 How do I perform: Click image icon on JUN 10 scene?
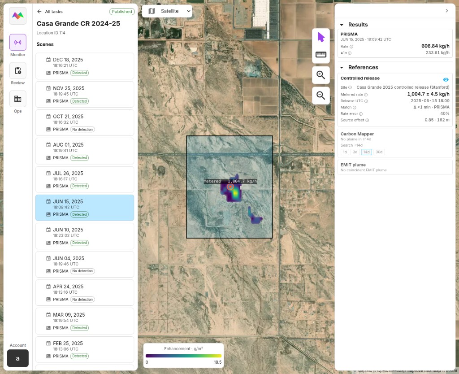click(x=48, y=243)
